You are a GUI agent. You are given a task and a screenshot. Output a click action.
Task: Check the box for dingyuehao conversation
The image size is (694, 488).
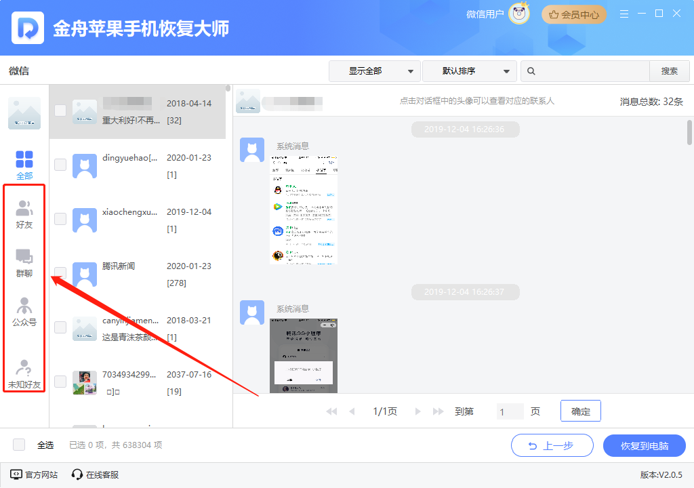(x=60, y=165)
